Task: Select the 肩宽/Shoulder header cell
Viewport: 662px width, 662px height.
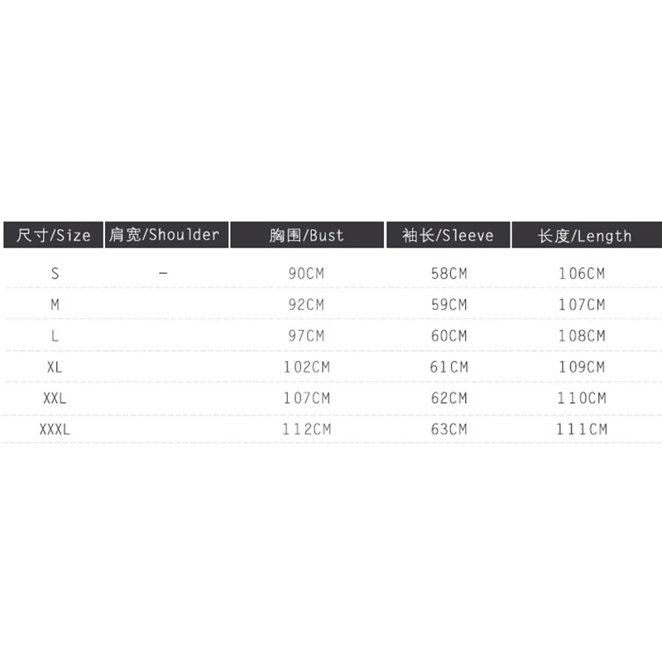Action: tap(165, 234)
